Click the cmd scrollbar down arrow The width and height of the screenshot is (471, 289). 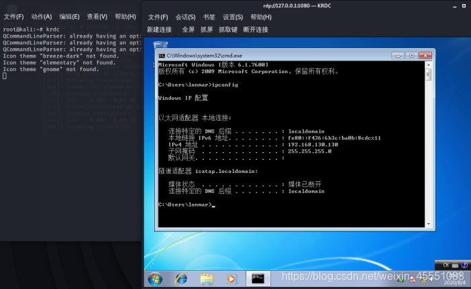pos(429,224)
